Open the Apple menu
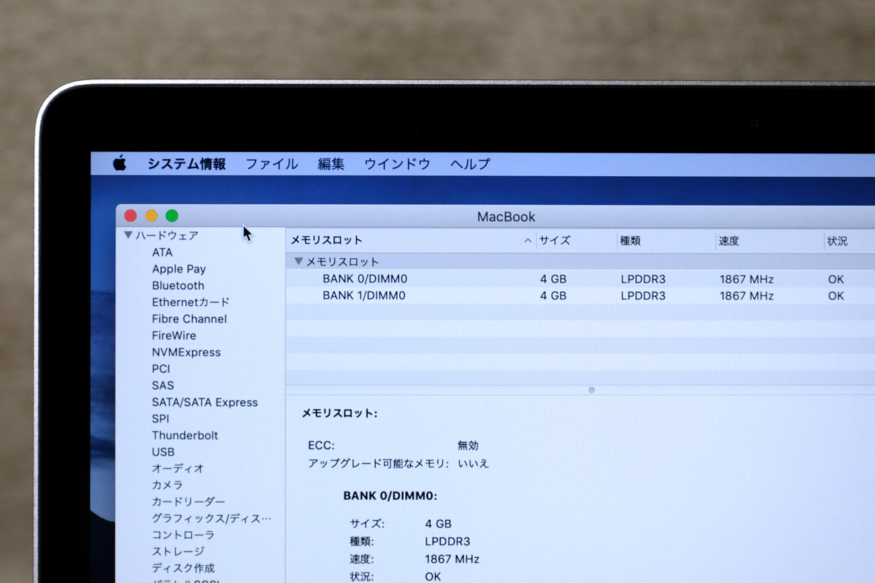The image size is (875, 583). 120,163
